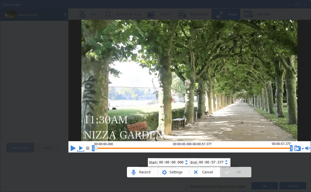Viewport: 311px width, 192px height.
Task: Open the Rotate & Crop tab
Action: pos(123,14)
